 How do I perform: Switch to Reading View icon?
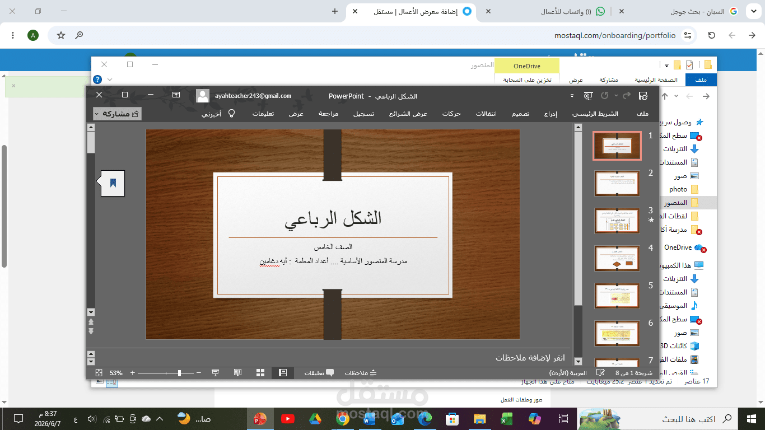pos(237,373)
